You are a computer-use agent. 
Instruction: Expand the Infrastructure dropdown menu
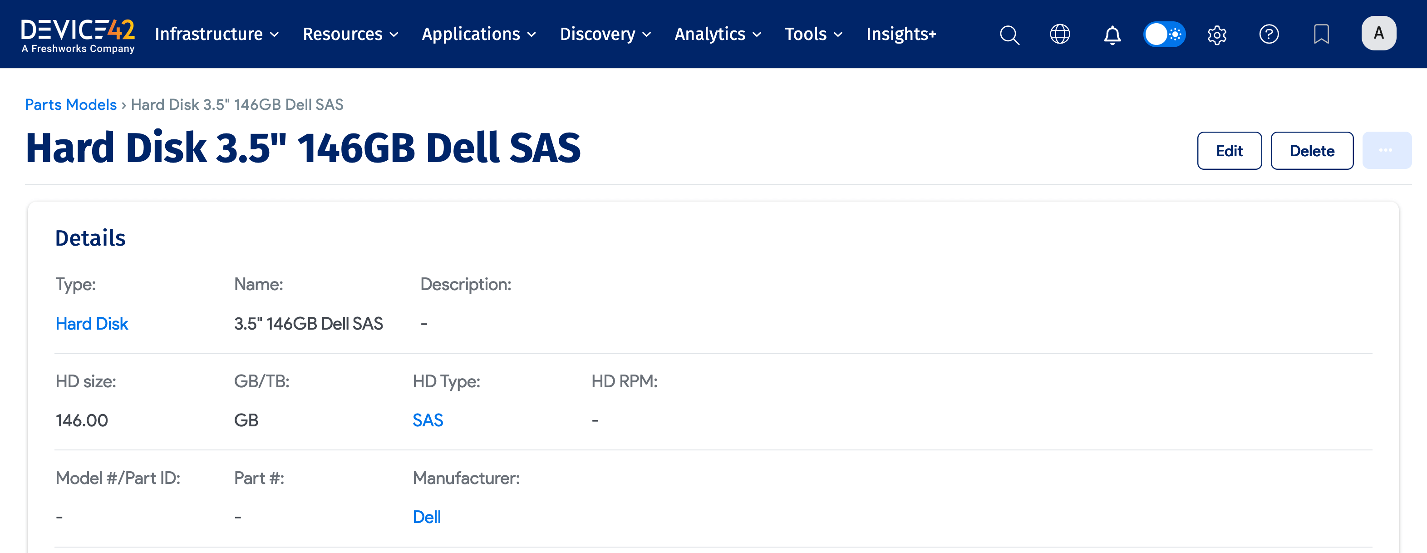tap(217, 35)
